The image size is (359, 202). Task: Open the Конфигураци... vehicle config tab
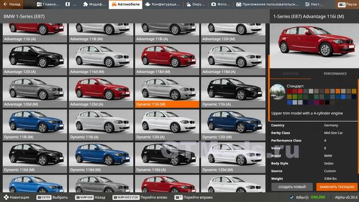pos(163,4)
